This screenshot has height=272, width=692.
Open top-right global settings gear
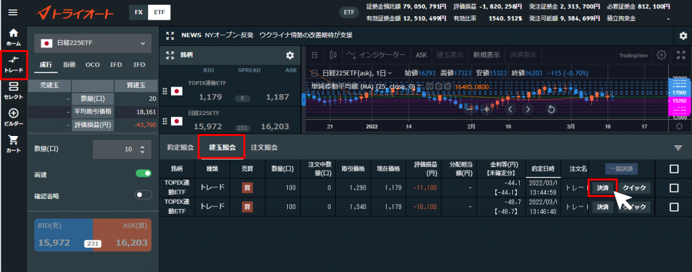tap(683, 35)
